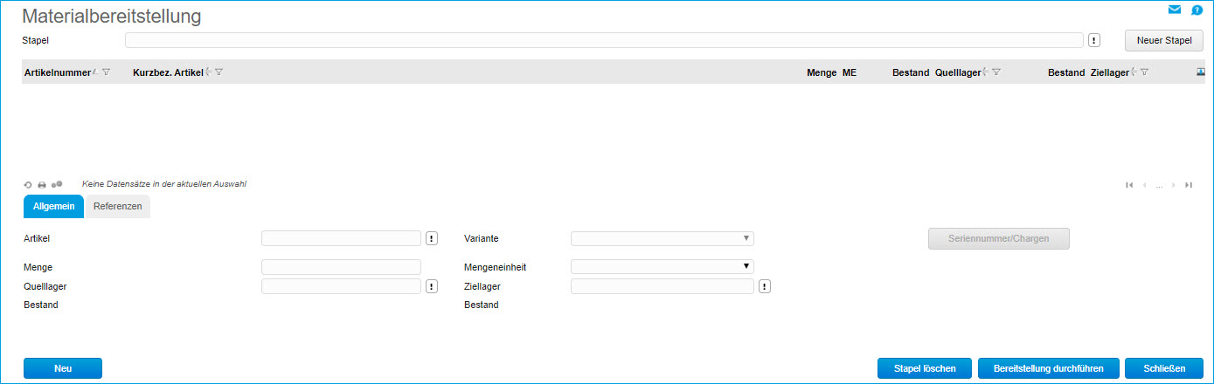The image size is (1214, 384).
Task: Open filter for Kurzbez. Artikel column
Action: coord(219,72)
